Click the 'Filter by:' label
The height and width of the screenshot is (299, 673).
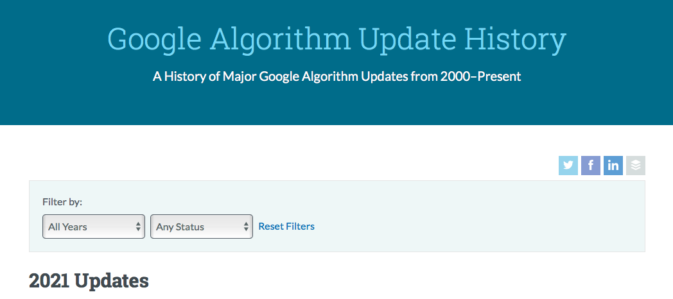click(x=62, y=201)
